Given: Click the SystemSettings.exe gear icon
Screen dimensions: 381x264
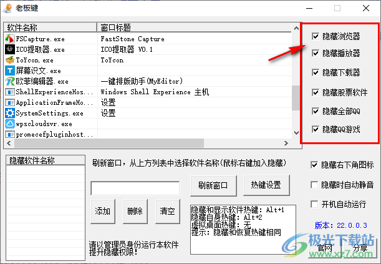Looking at the screenshot, I should click(10, 113).
